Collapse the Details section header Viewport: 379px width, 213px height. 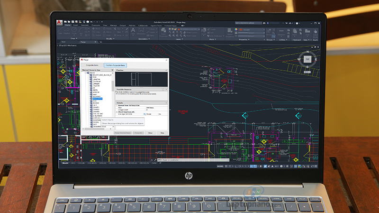[166, 102]
